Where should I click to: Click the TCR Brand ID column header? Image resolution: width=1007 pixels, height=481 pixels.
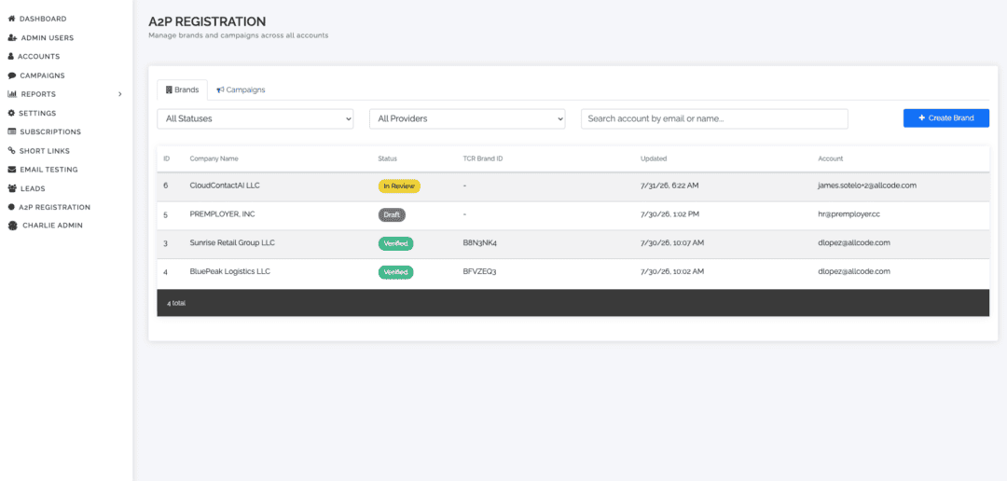(x=482, y=158)
